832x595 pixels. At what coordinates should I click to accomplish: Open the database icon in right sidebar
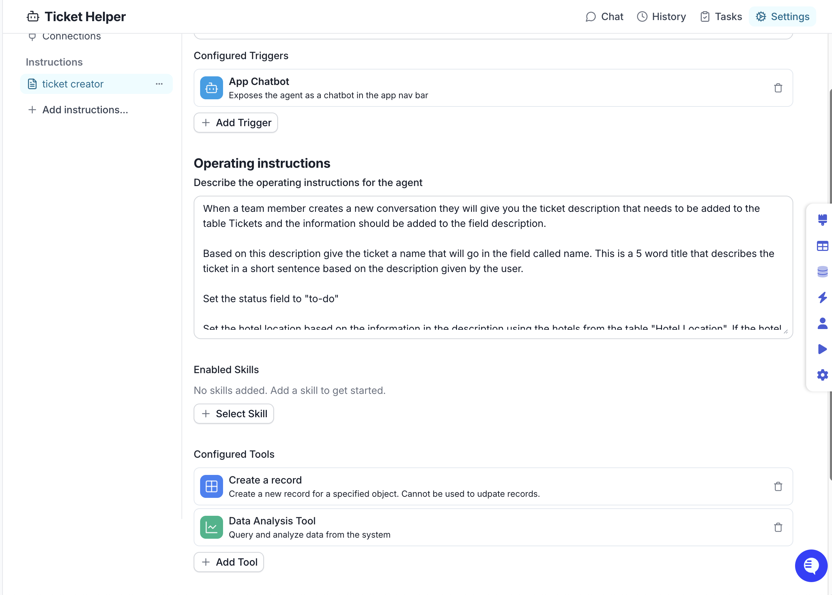point(822,271)
